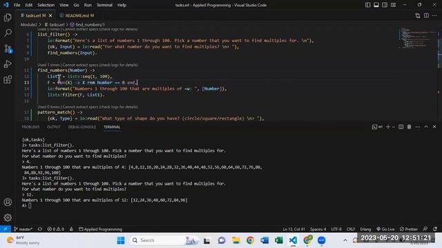This screenshot has height=248, width=442.
Task: Open terminal panel more actions ellipsis
Action: (x=417, y=127)
